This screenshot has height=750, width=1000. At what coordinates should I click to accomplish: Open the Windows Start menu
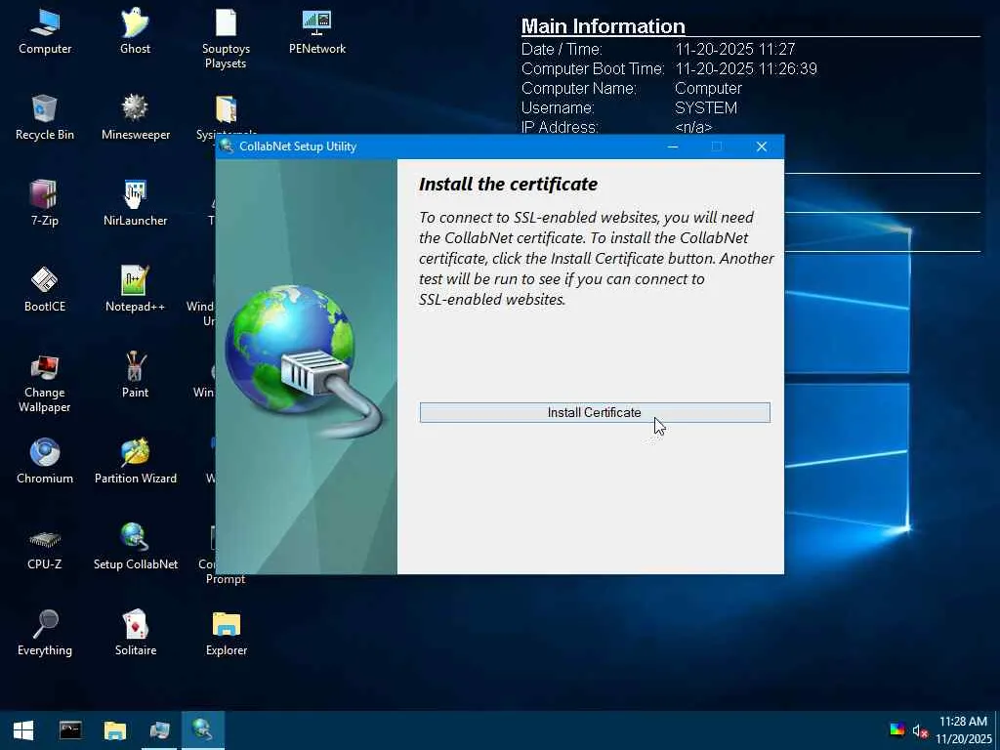click(23, 730)
